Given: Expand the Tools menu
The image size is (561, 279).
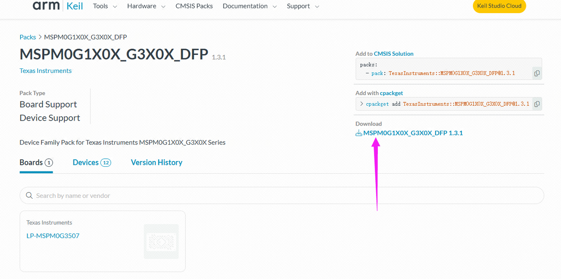Looking at the screenshot, I should pos(105,6).
